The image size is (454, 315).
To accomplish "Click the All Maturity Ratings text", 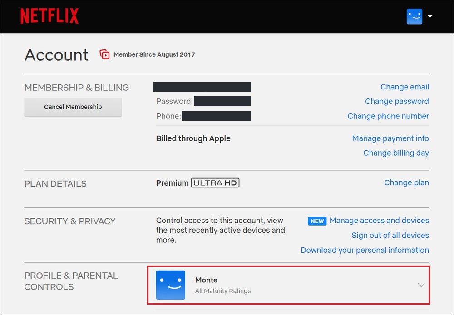I will (222, 291).
